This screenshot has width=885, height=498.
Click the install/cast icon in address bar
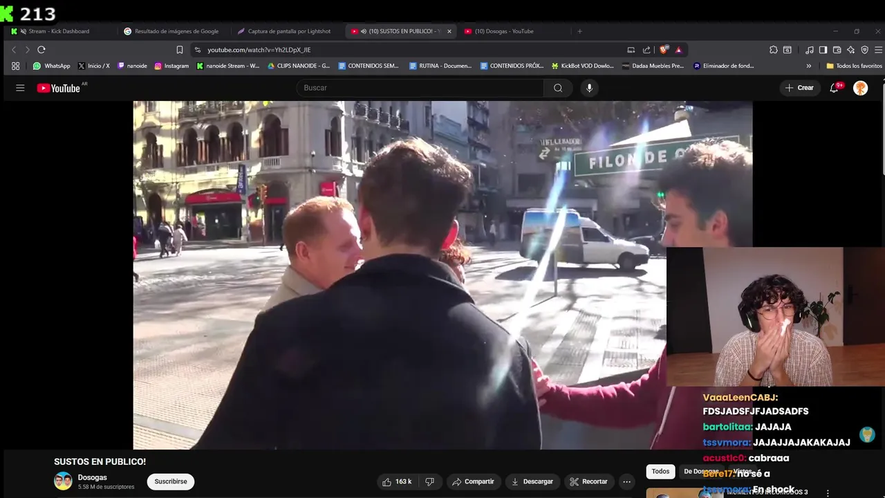point(631,50)
